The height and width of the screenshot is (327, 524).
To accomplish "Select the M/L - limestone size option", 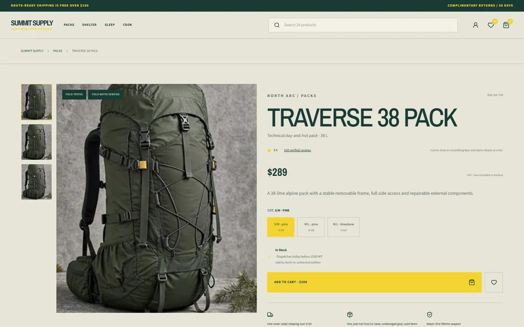I will coord(344,227).
